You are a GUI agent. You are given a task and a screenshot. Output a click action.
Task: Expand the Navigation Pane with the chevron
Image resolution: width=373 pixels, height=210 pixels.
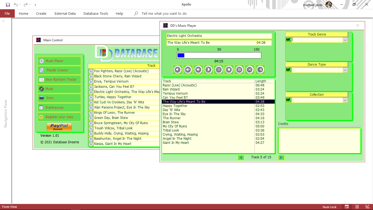click(x=4, y=21)
